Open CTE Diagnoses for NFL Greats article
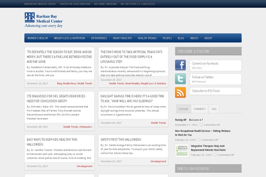The width and height of the screenshot is (266, 177). [56, 99]
